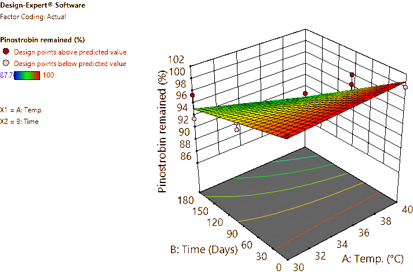This screenshot has width=413, height=274.
Task: Click the legend minimum value 87.7
Action: coord(6,74)
